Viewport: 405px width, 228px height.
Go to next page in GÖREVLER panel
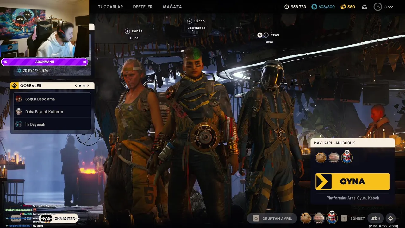pyautogui.click(x=88, y=86)
